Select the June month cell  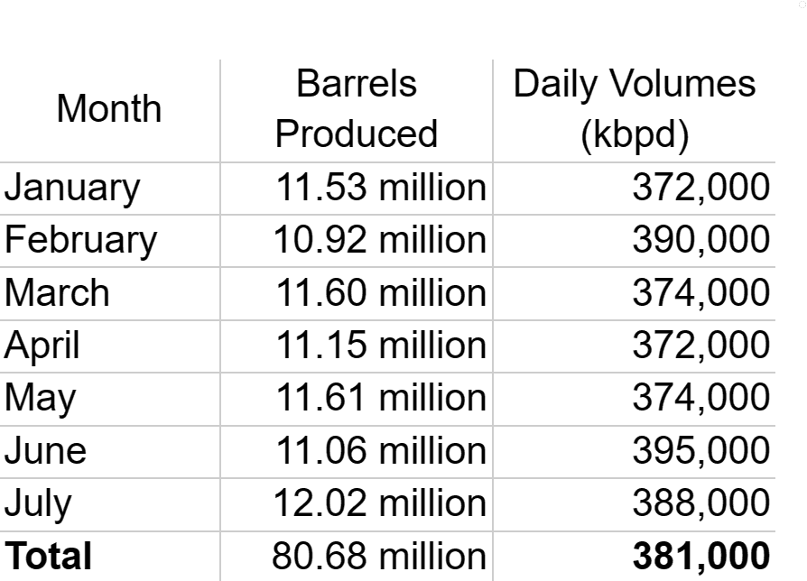109,452
